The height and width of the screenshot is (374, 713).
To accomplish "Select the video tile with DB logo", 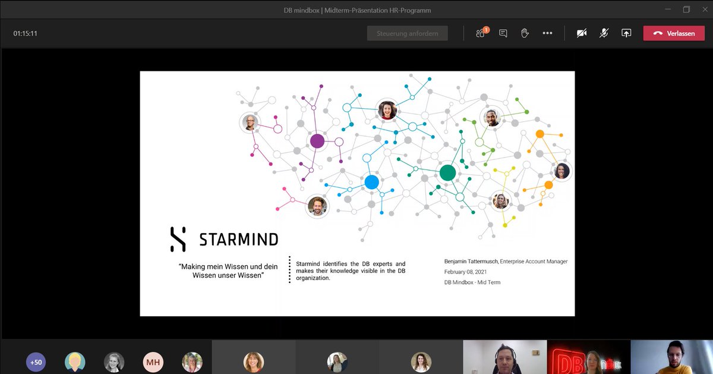I will [589, 357].
